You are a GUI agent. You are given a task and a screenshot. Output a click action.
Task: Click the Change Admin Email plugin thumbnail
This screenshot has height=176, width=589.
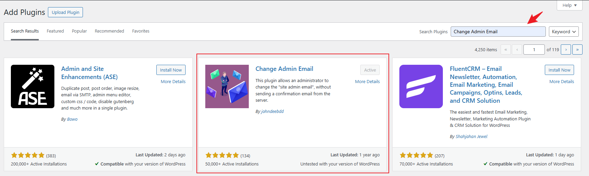pyautogui.click(x=227, y=86)
